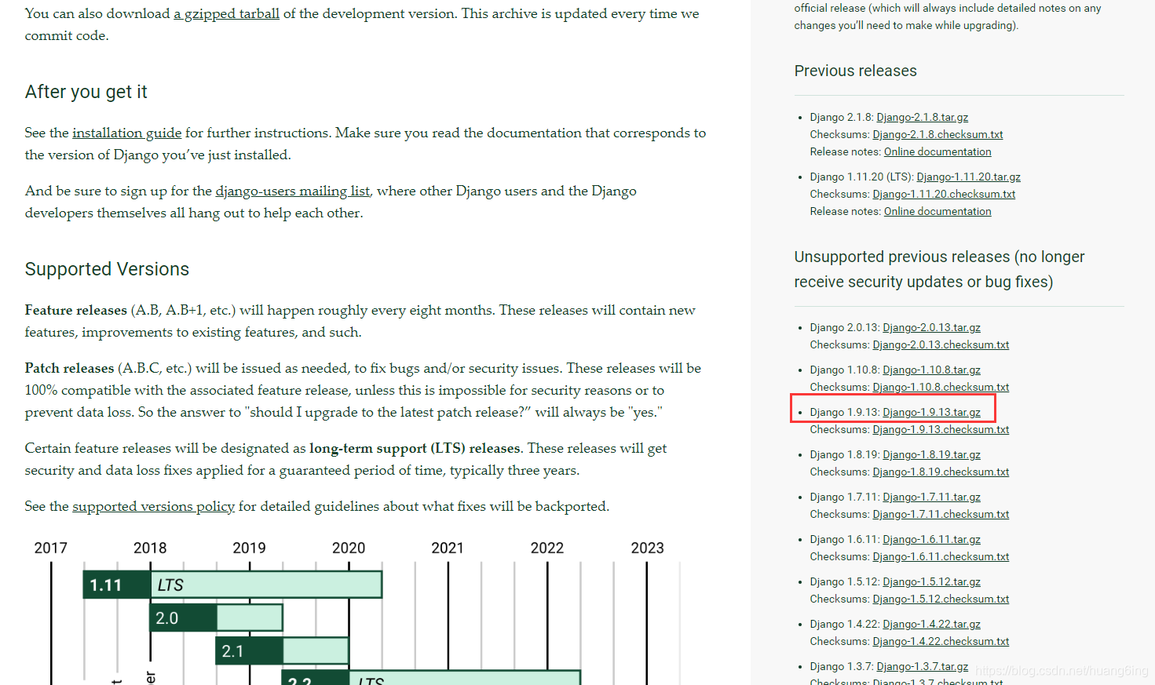Click bold 'long-term support (LTS) releases' text

(x=415, y=449)
